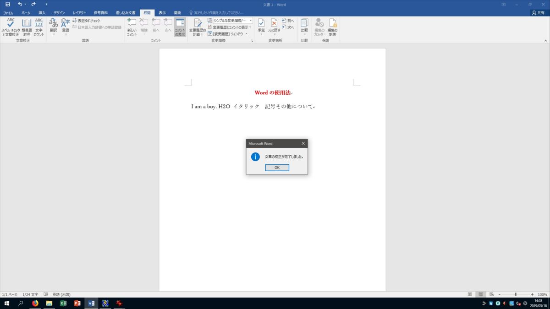Click the zoom out minus button

pos(499,294)
